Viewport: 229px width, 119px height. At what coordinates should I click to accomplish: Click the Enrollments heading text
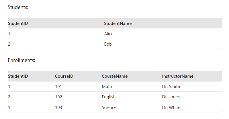(x=21, y=60)
